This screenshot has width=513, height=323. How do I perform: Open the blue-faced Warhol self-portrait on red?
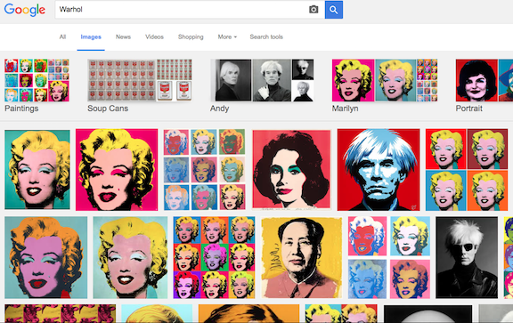pyautogui.click(x=379, y=169)
